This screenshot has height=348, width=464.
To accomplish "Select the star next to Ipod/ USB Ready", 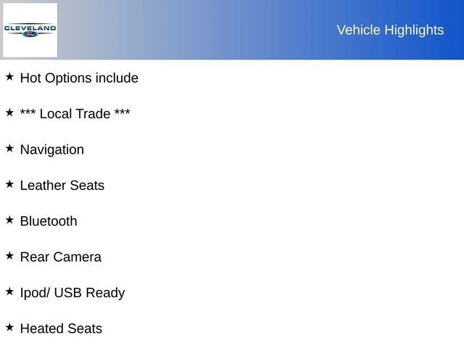I will (9, 291).
